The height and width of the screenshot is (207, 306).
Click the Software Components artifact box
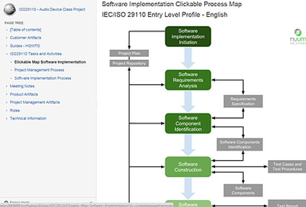tap(243, 190)
